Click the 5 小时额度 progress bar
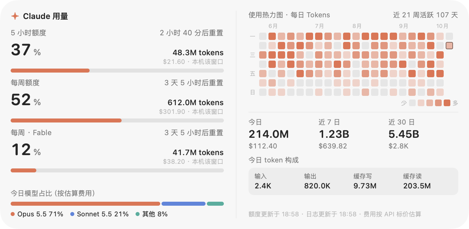The width and height of the screenshot is (469, 229). 117,71
